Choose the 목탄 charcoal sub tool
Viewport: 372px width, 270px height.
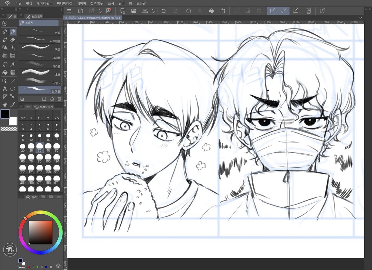[40, 48]
